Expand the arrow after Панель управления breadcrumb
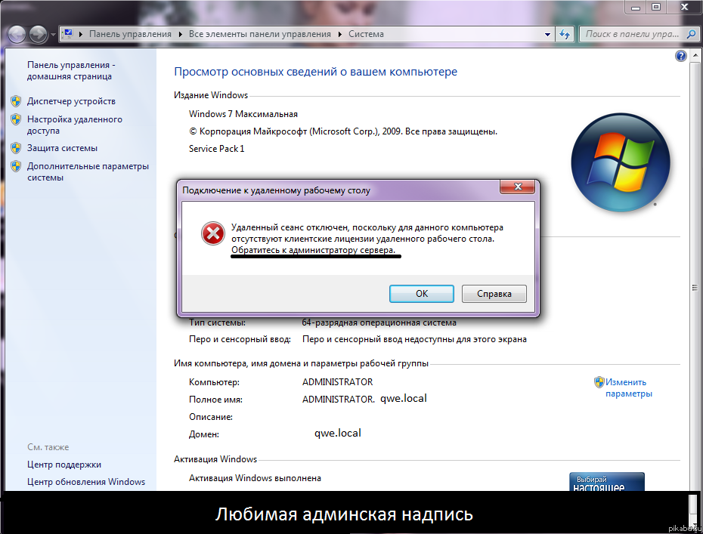703x534 pixels. (181, 34)
